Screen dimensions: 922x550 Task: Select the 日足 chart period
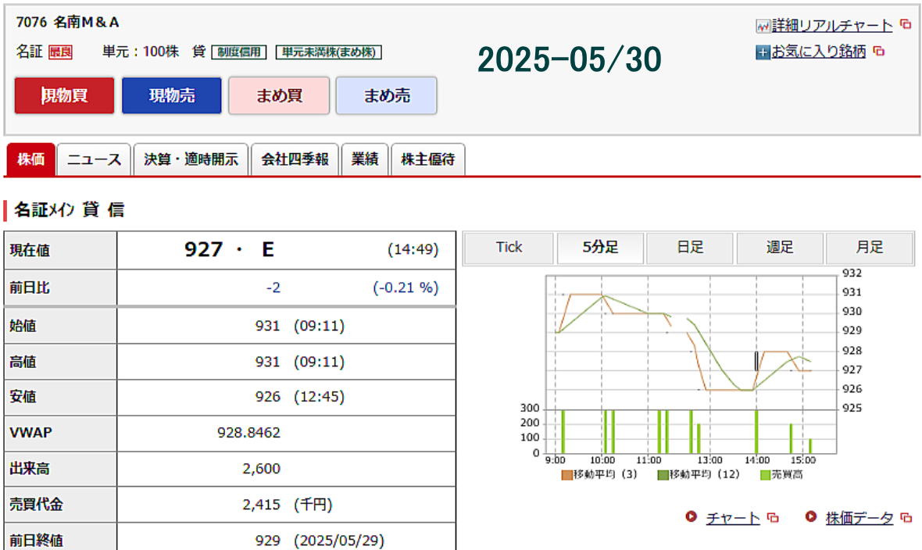point(690,248)
